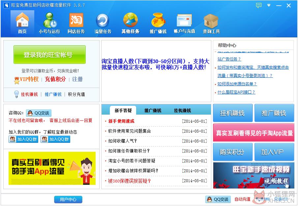
Task: Click 加入我们的QQ群,了解旺宝最新动态 text
Action: [x=43, y=132]
